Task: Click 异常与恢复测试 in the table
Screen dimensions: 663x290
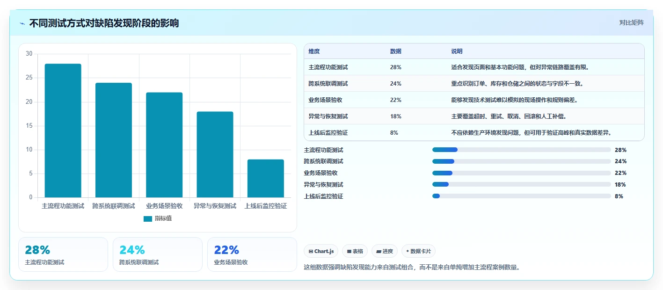Action: pos(328,116)
